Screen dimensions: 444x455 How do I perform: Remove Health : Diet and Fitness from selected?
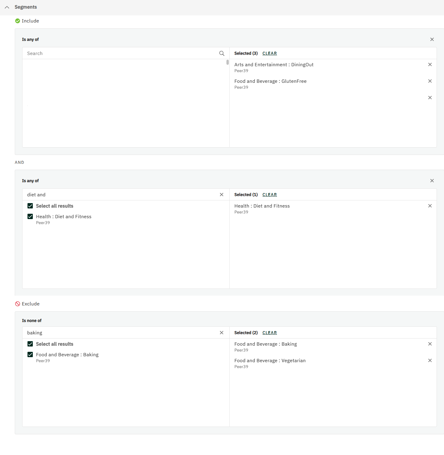pos(430,206)
